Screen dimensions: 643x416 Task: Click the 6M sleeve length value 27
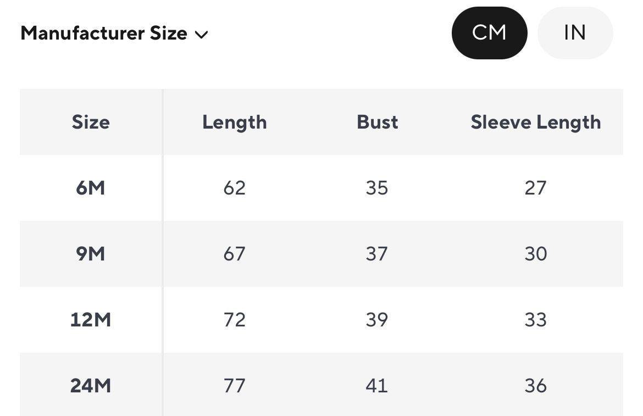pyautogui.click(x=535, y=188)
